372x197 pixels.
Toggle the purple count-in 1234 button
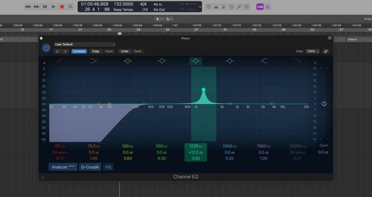click(260, 7)
